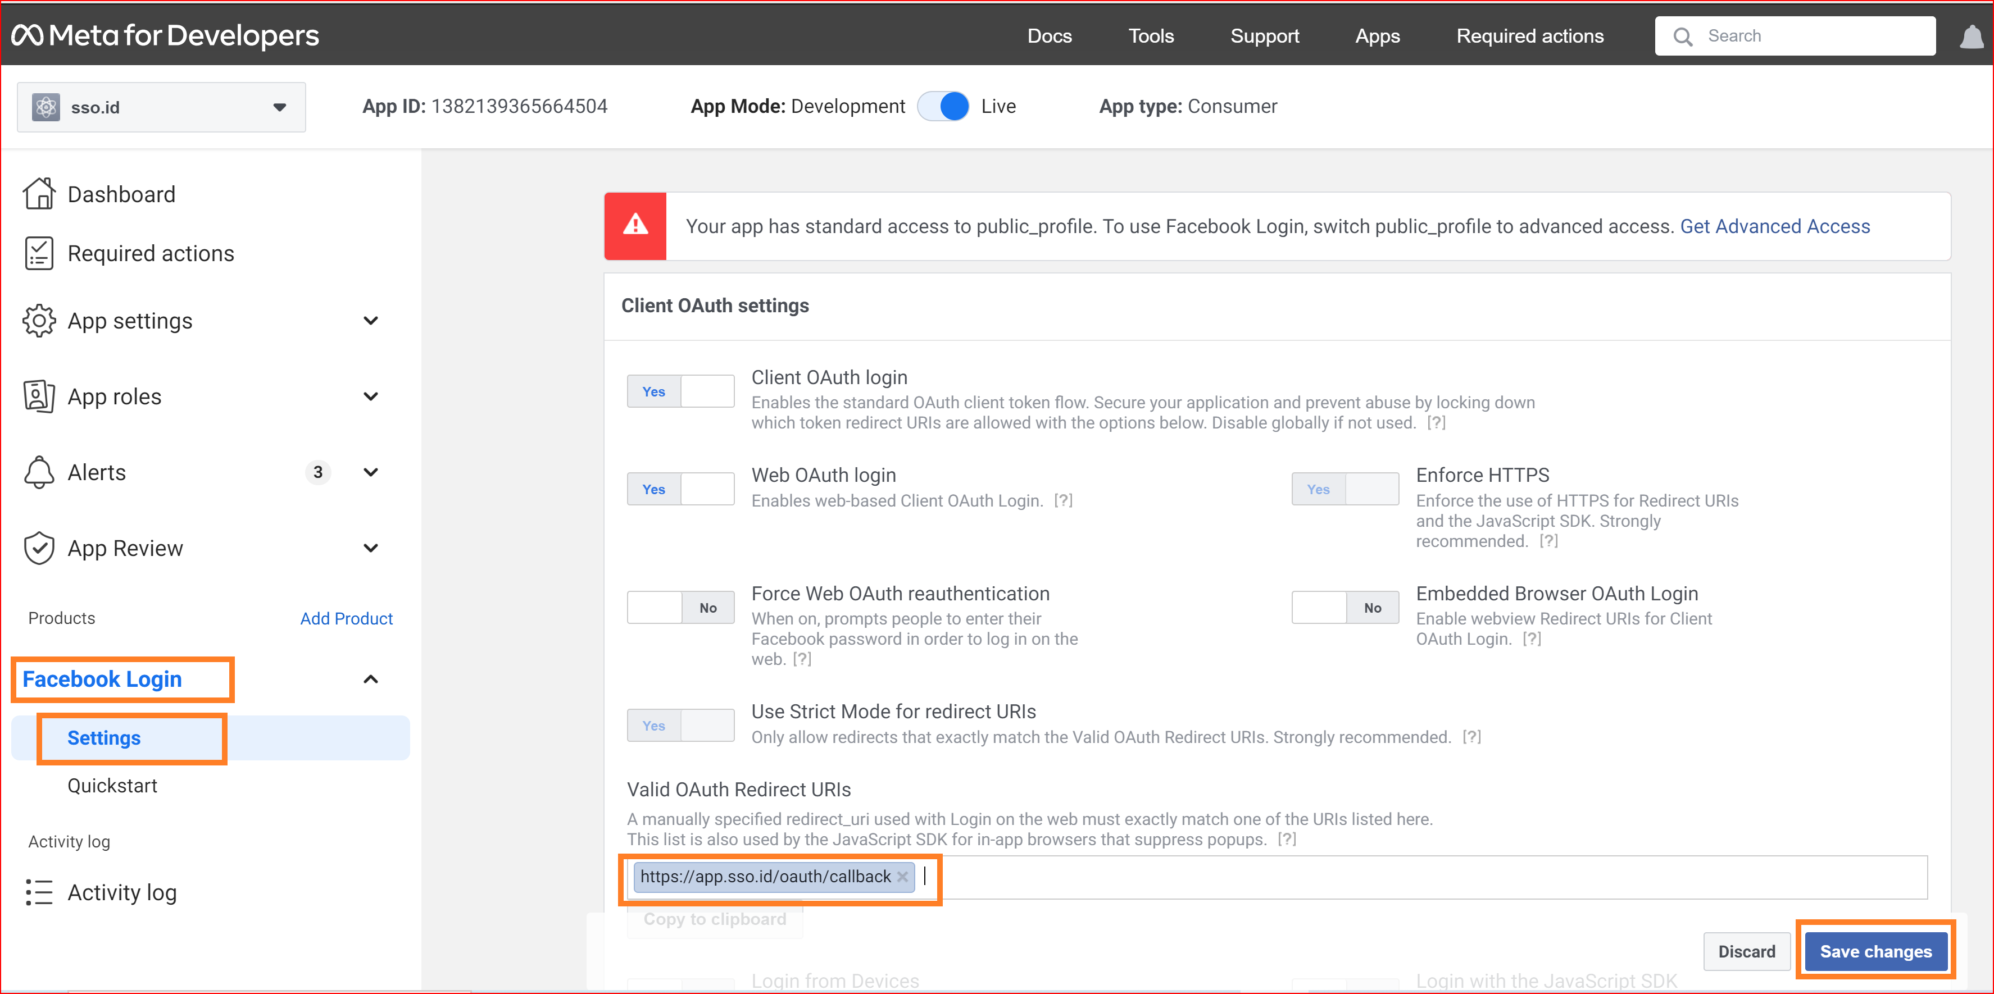Viewport: 1994px width, 994px height.
Task: Open help tooltip for Strict Mode redirect URIs
Action: (1471, 737)
